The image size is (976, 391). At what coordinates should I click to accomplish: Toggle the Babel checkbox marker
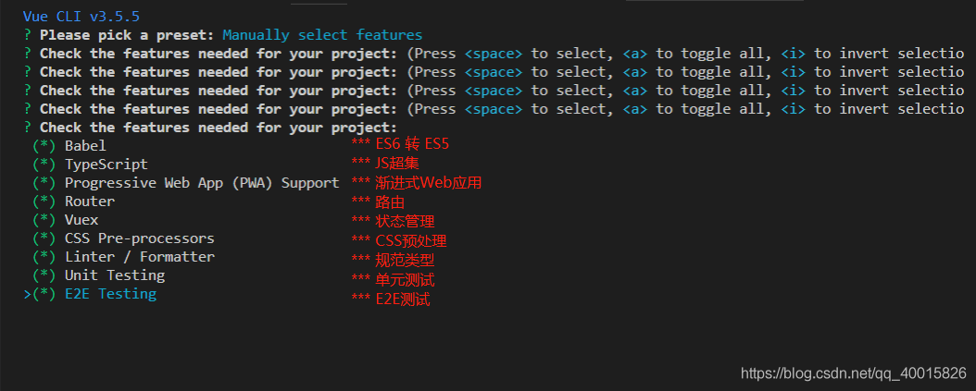44,146
